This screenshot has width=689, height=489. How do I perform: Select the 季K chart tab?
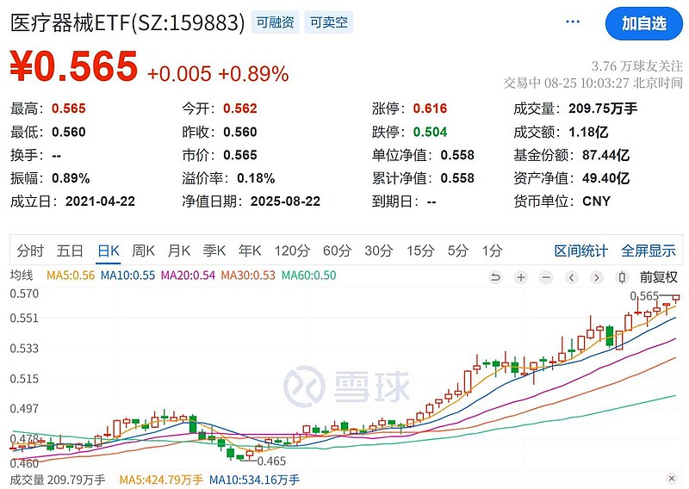click(x=214, y=251)
